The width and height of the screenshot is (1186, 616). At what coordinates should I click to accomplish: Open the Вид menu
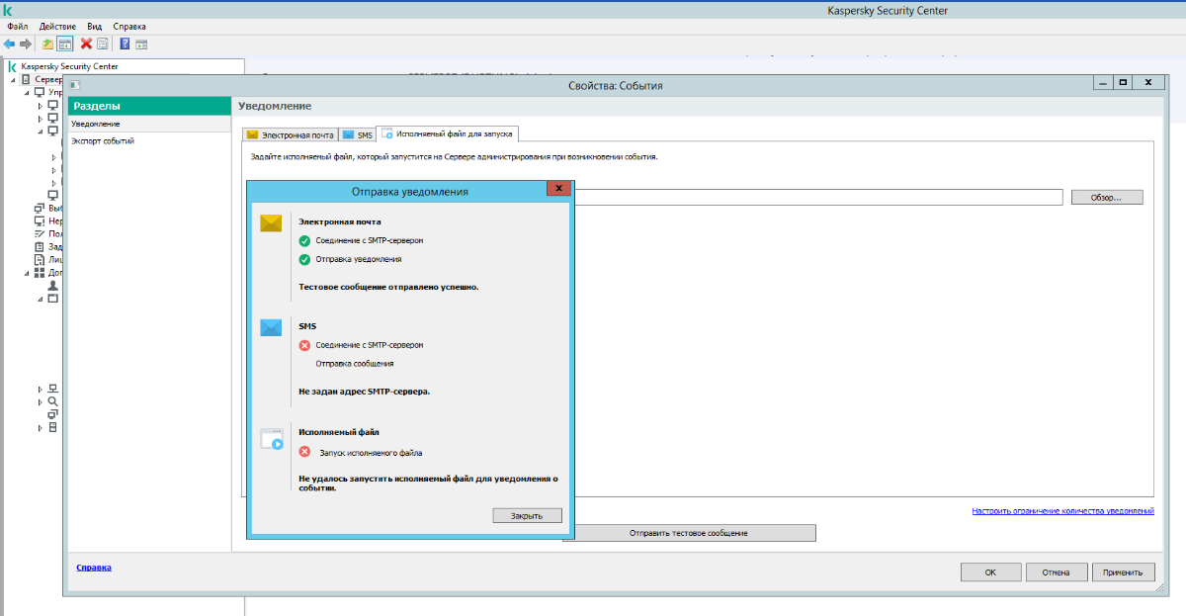[x=95, y=26]
